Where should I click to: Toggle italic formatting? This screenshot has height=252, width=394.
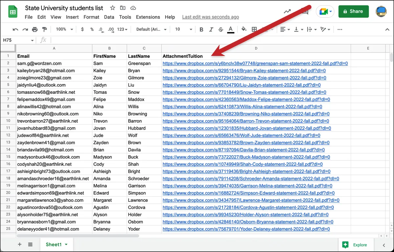211,29
